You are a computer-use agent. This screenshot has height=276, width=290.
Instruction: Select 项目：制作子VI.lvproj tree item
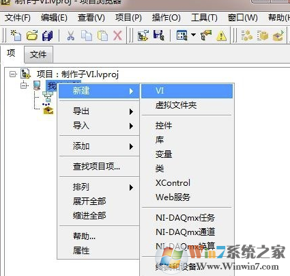(78, 74)
